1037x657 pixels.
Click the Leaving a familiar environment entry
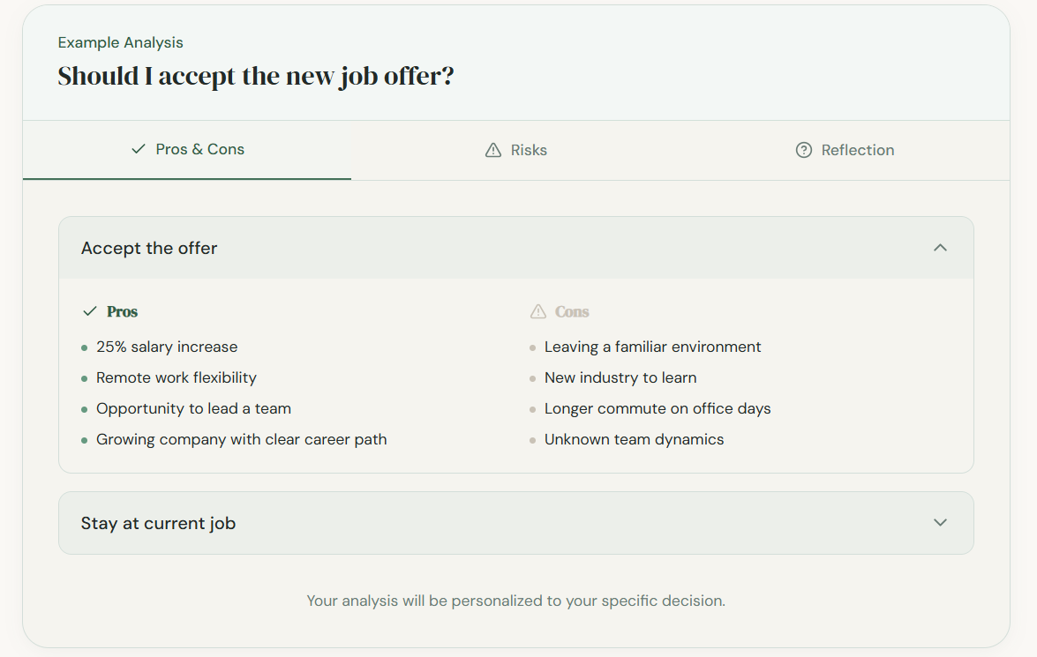coord(650,347)
